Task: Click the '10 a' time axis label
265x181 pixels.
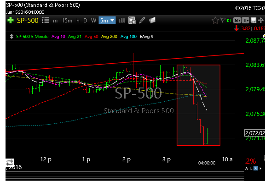Action: point(227,159)
